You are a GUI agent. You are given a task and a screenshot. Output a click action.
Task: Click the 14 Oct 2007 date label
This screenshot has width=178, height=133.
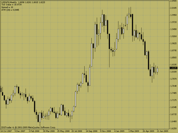coord(6,131)
